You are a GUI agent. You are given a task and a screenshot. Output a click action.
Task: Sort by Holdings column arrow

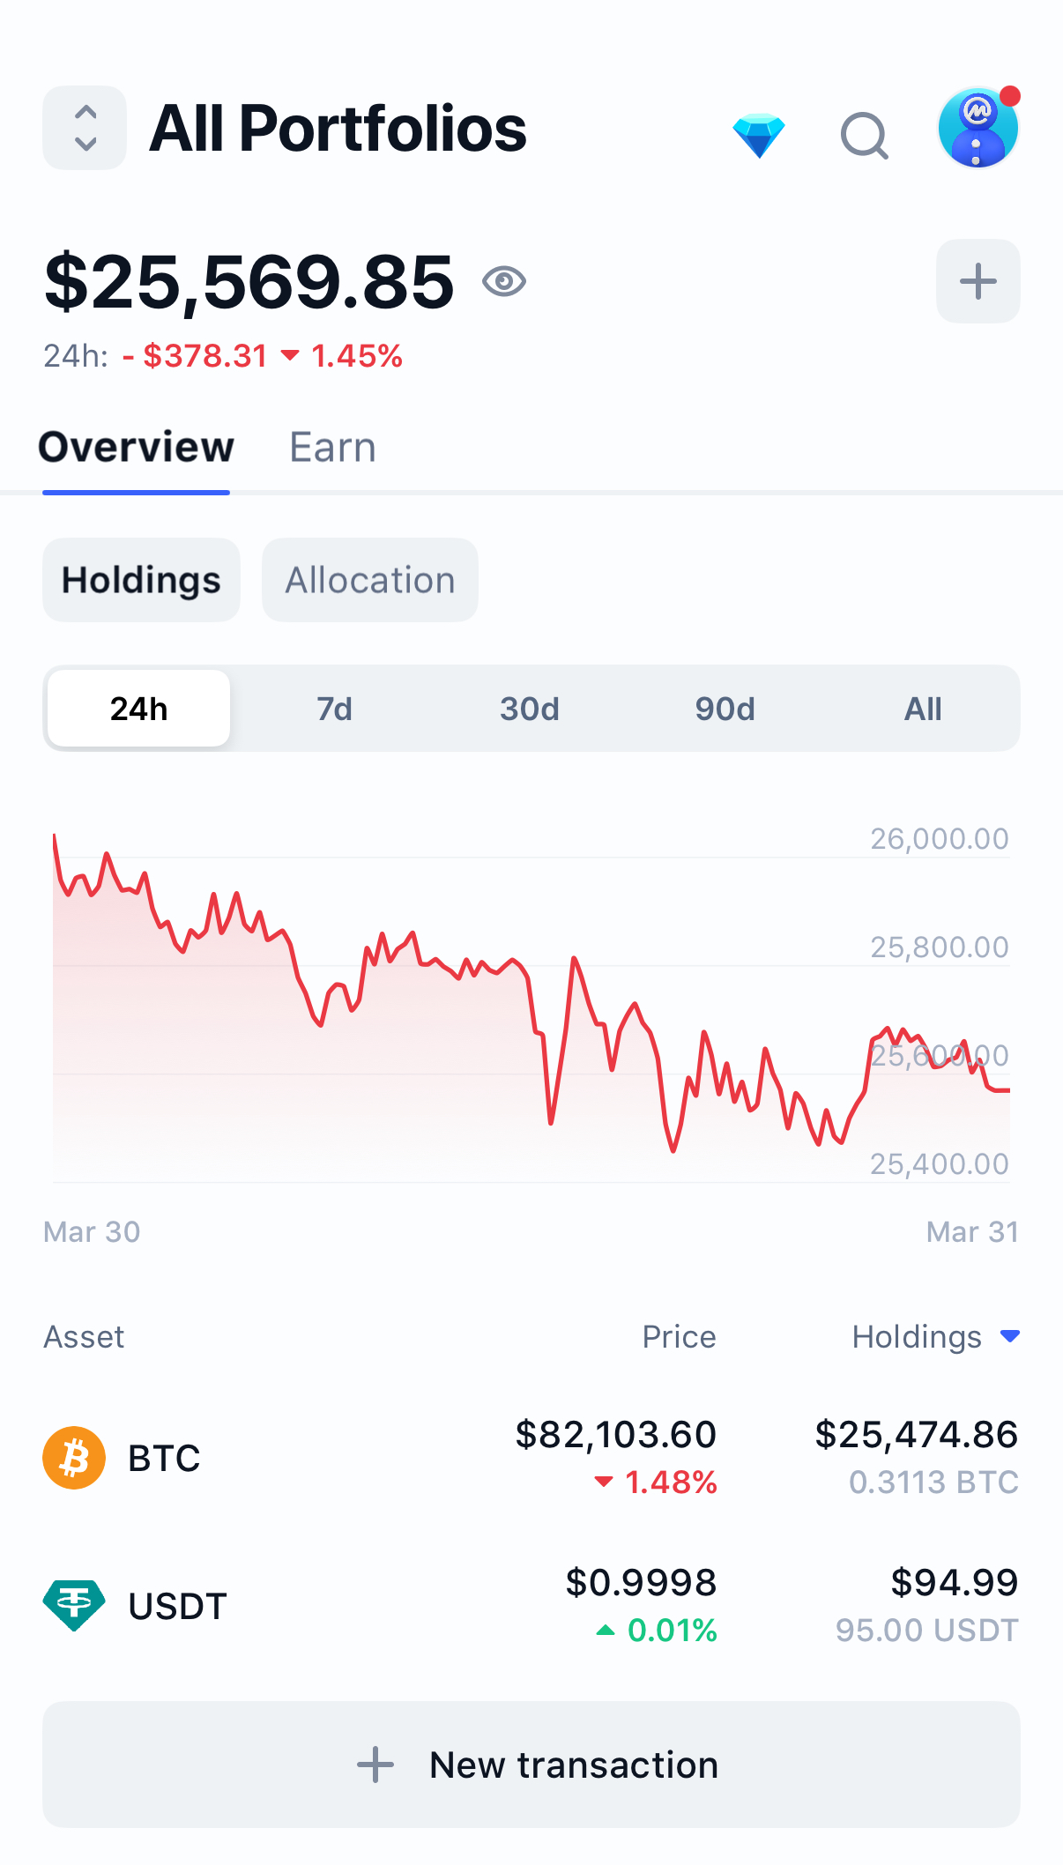click(x=1010, y=1336)
